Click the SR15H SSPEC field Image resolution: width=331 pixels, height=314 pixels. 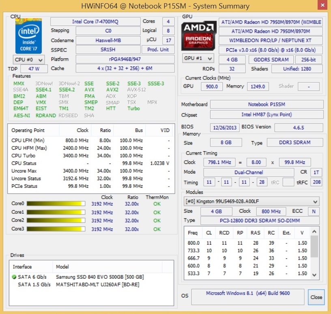pyautogui.click(x=108, y=49)
